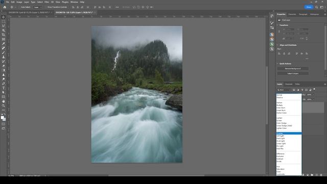This screenshot has height=184, width=327.
Task: Toggle Show Transform Controls checkbox
Action: pos(45,7)
